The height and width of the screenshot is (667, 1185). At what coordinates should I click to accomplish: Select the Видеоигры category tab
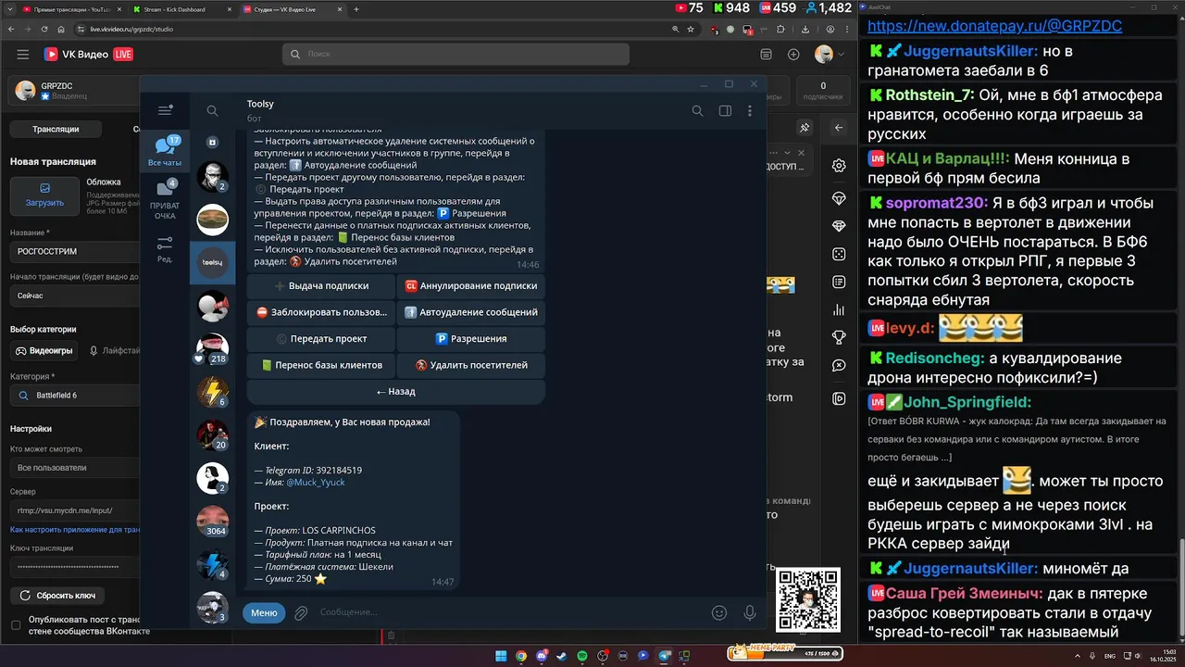point(44,351)
